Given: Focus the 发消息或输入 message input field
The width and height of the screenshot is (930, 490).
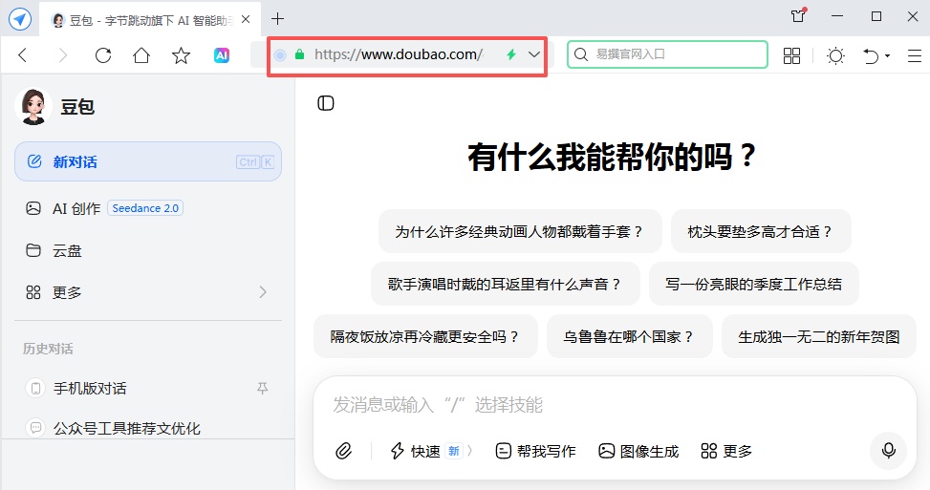Looking at the screenshot, I should click(x=615, y=405).
